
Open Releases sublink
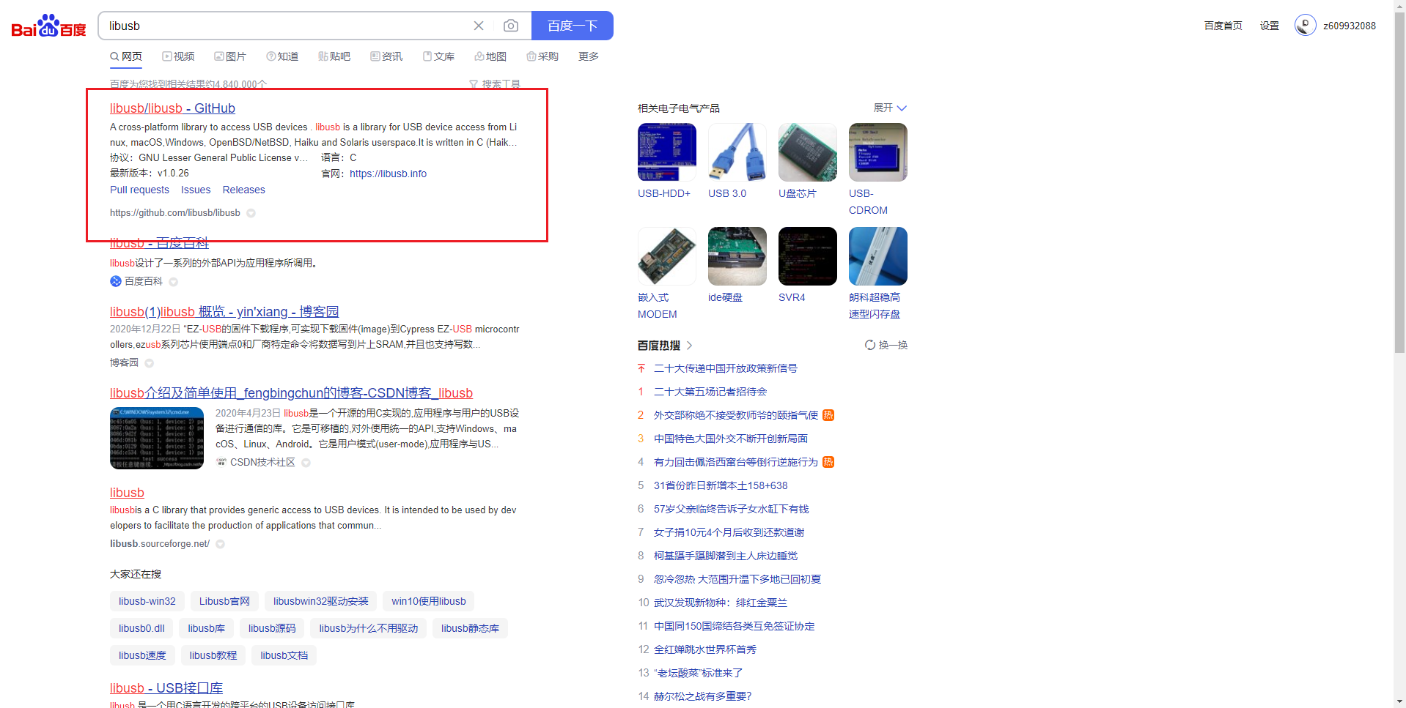(244, 190)
